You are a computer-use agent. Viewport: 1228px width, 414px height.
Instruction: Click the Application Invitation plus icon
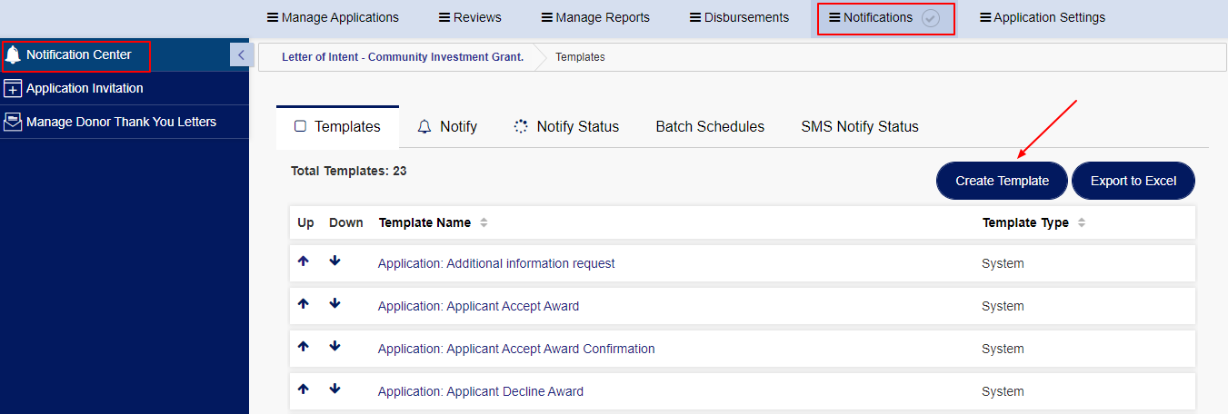(13, 89)
